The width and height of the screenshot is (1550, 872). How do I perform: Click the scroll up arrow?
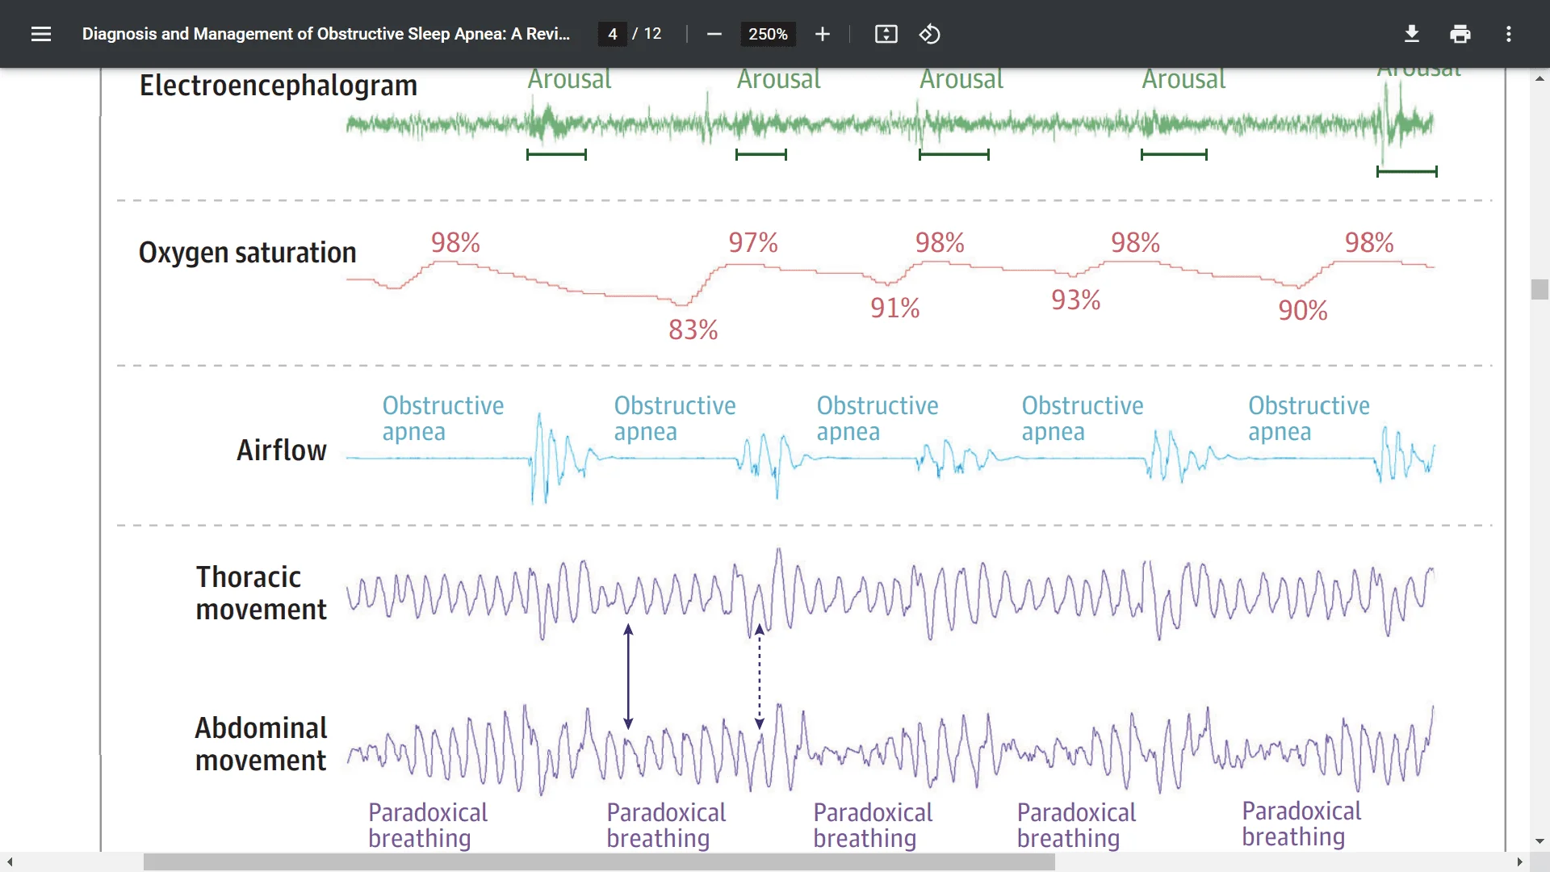[1540, 78]
